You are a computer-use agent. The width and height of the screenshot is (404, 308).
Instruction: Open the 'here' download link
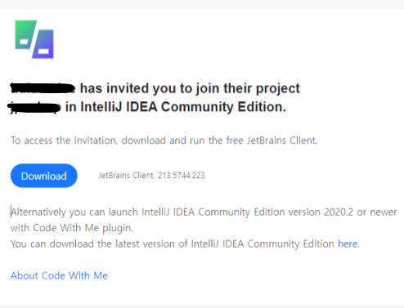pos(348,243)
